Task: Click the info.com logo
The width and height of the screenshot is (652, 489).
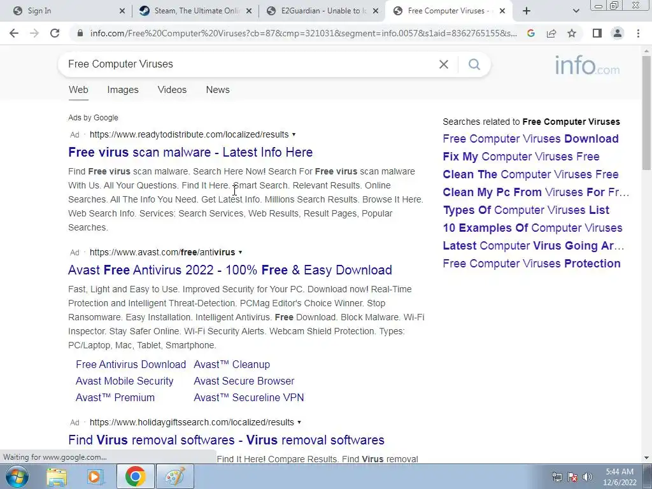Action: [587, 66]
